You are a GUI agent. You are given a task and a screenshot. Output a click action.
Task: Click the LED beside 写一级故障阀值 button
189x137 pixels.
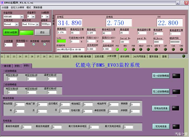pos(176,76)
